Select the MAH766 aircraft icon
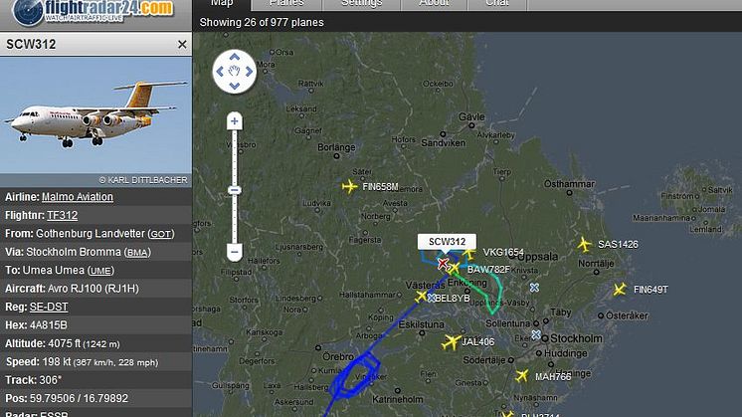The image size is (742, 417). 522,376
